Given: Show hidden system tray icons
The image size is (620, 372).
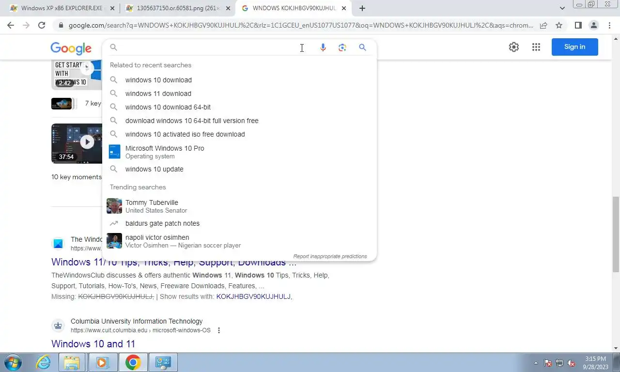Looking at the screenshot, I should coord(536,363).
